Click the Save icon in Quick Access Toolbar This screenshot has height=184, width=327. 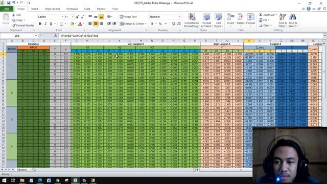pos(9,3)
